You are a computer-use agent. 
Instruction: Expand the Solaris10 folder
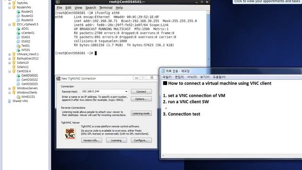coord(9,63)
